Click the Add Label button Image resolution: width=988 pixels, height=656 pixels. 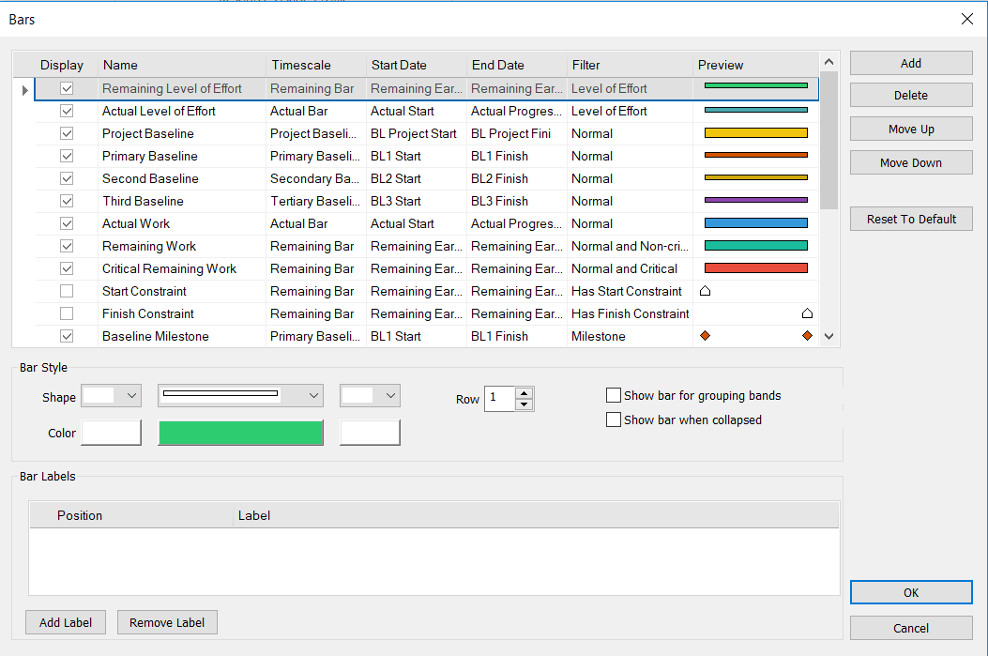[x=66, y=622]
